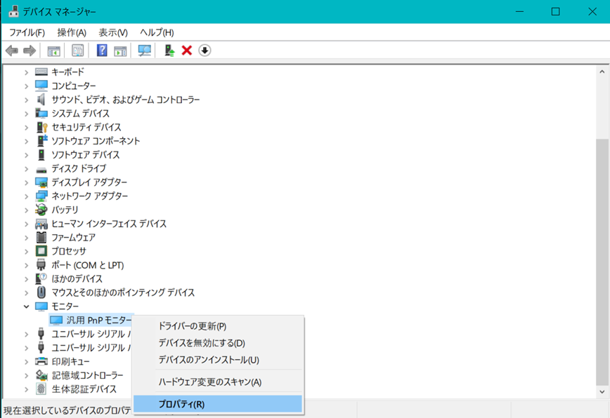Click the show/hide console tree icon

pyautogui.click(x=53, y=50)
